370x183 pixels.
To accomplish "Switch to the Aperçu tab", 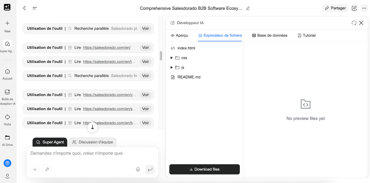I will tap(179, 35).
